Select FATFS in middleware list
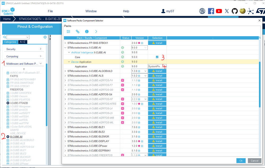Image resolution: width=265 pixels, height=168 pixels. pos(14,76)
